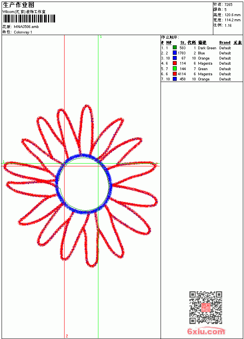The height and width of the screenshot is (339, 244).
Task: Select the blue swatch for stop 2
Action: (175, 53)
